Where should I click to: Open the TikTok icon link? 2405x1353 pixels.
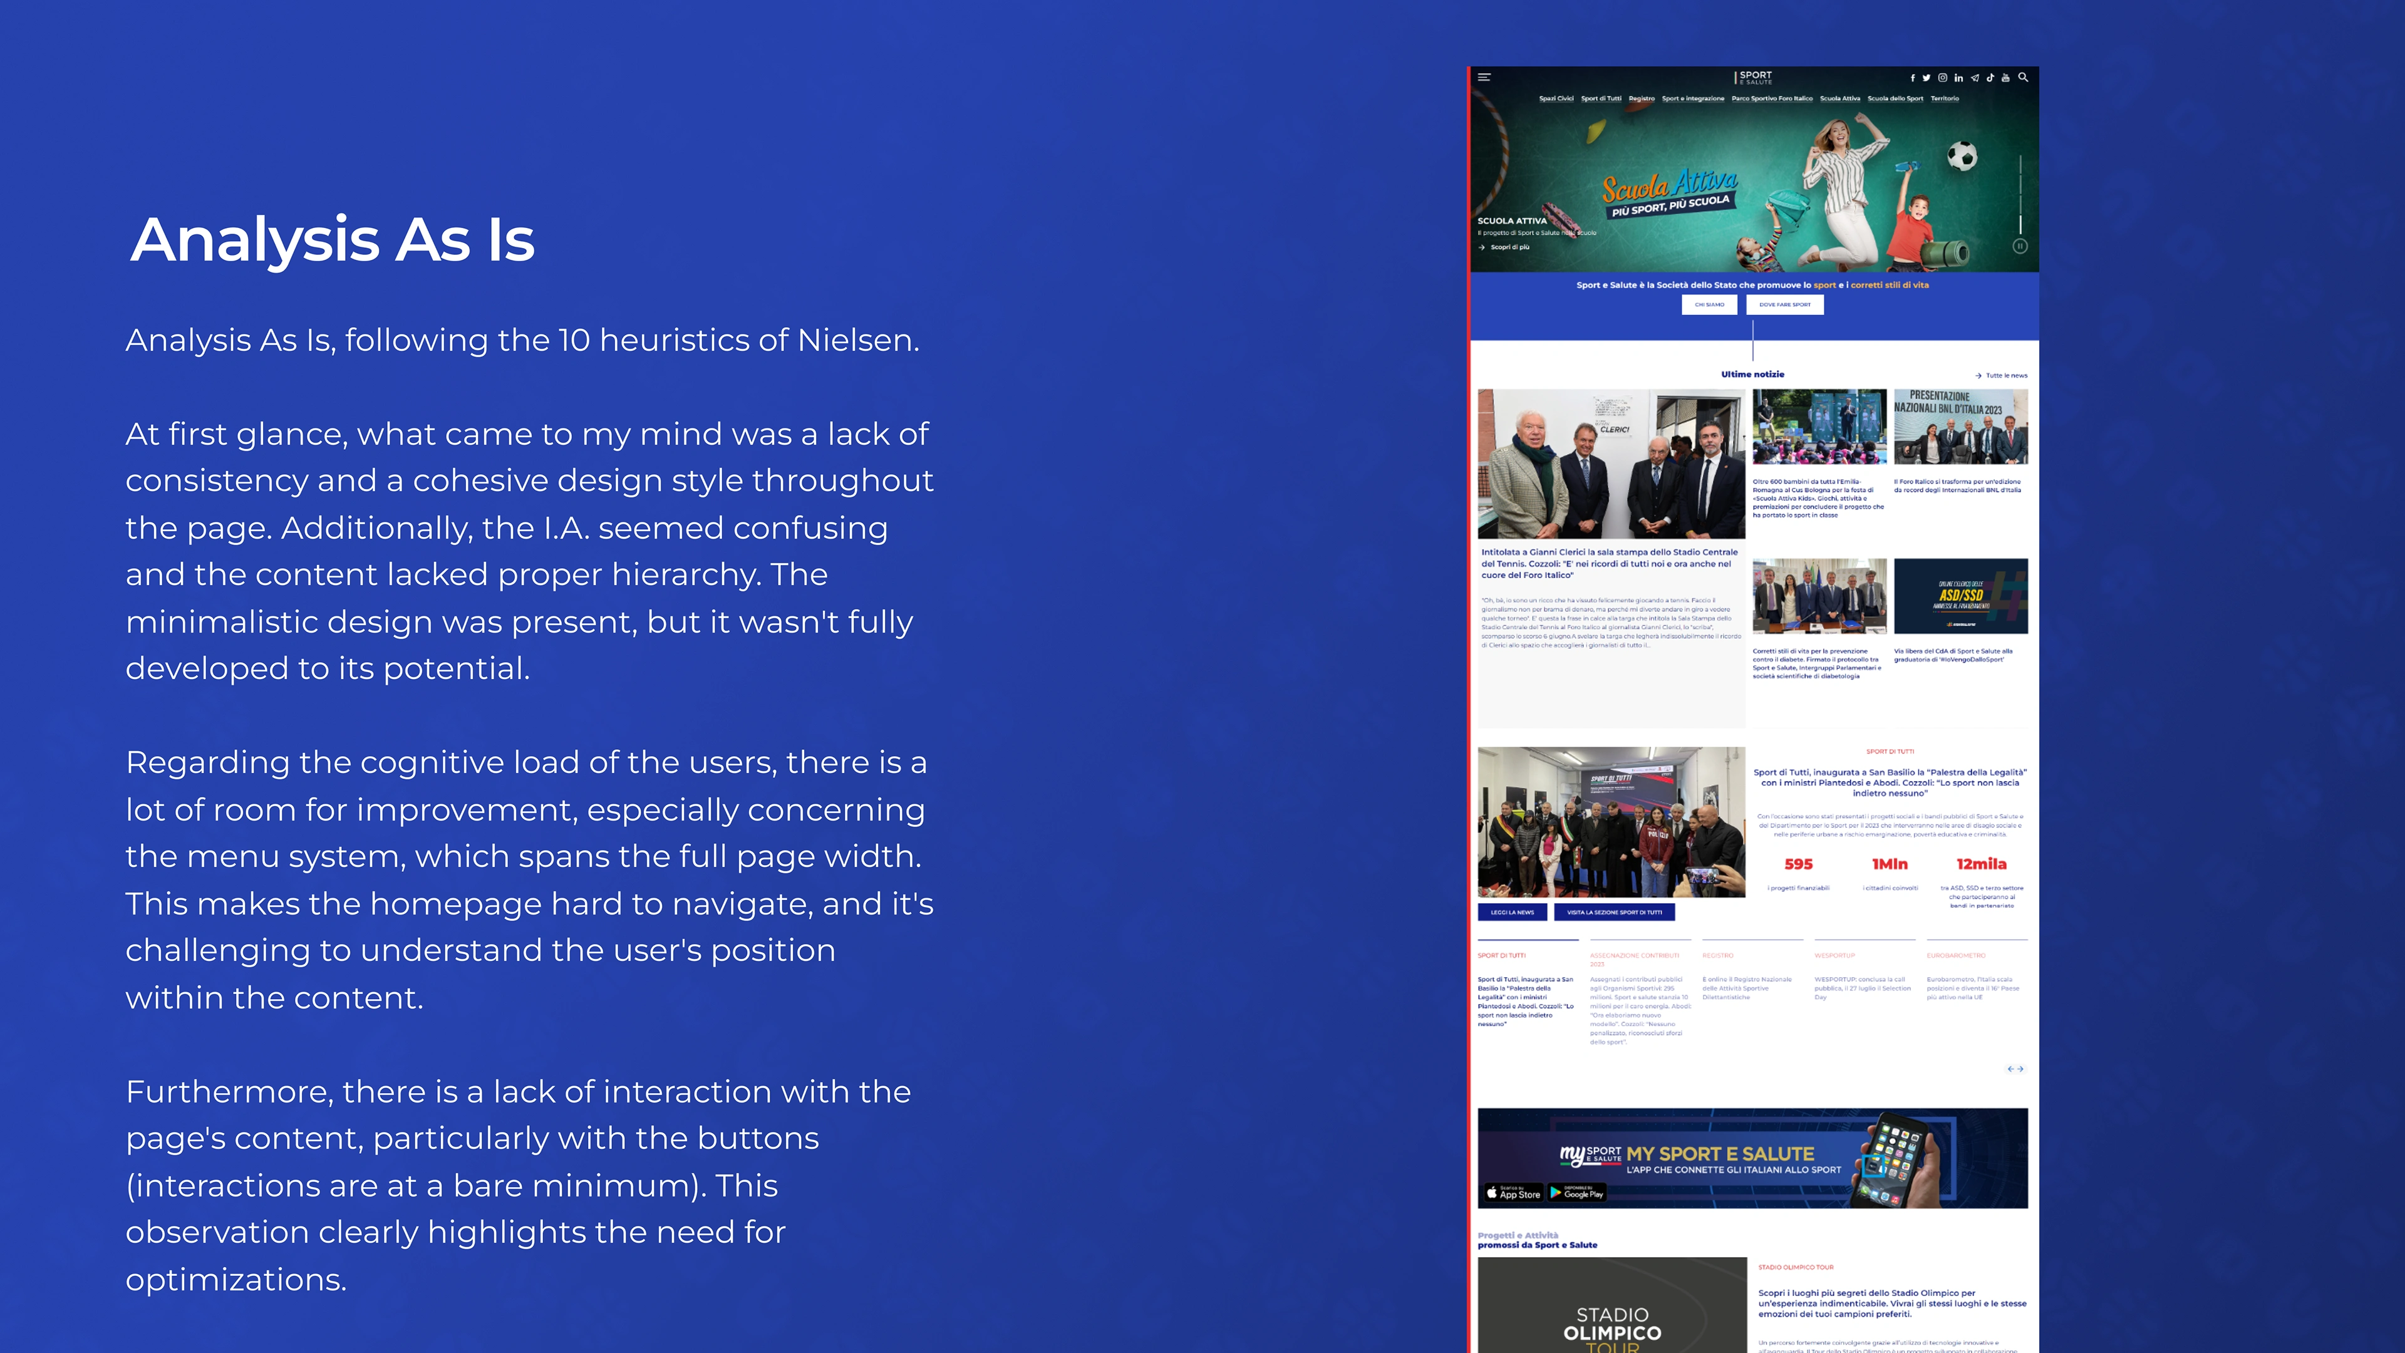[x=1990, y=78]
